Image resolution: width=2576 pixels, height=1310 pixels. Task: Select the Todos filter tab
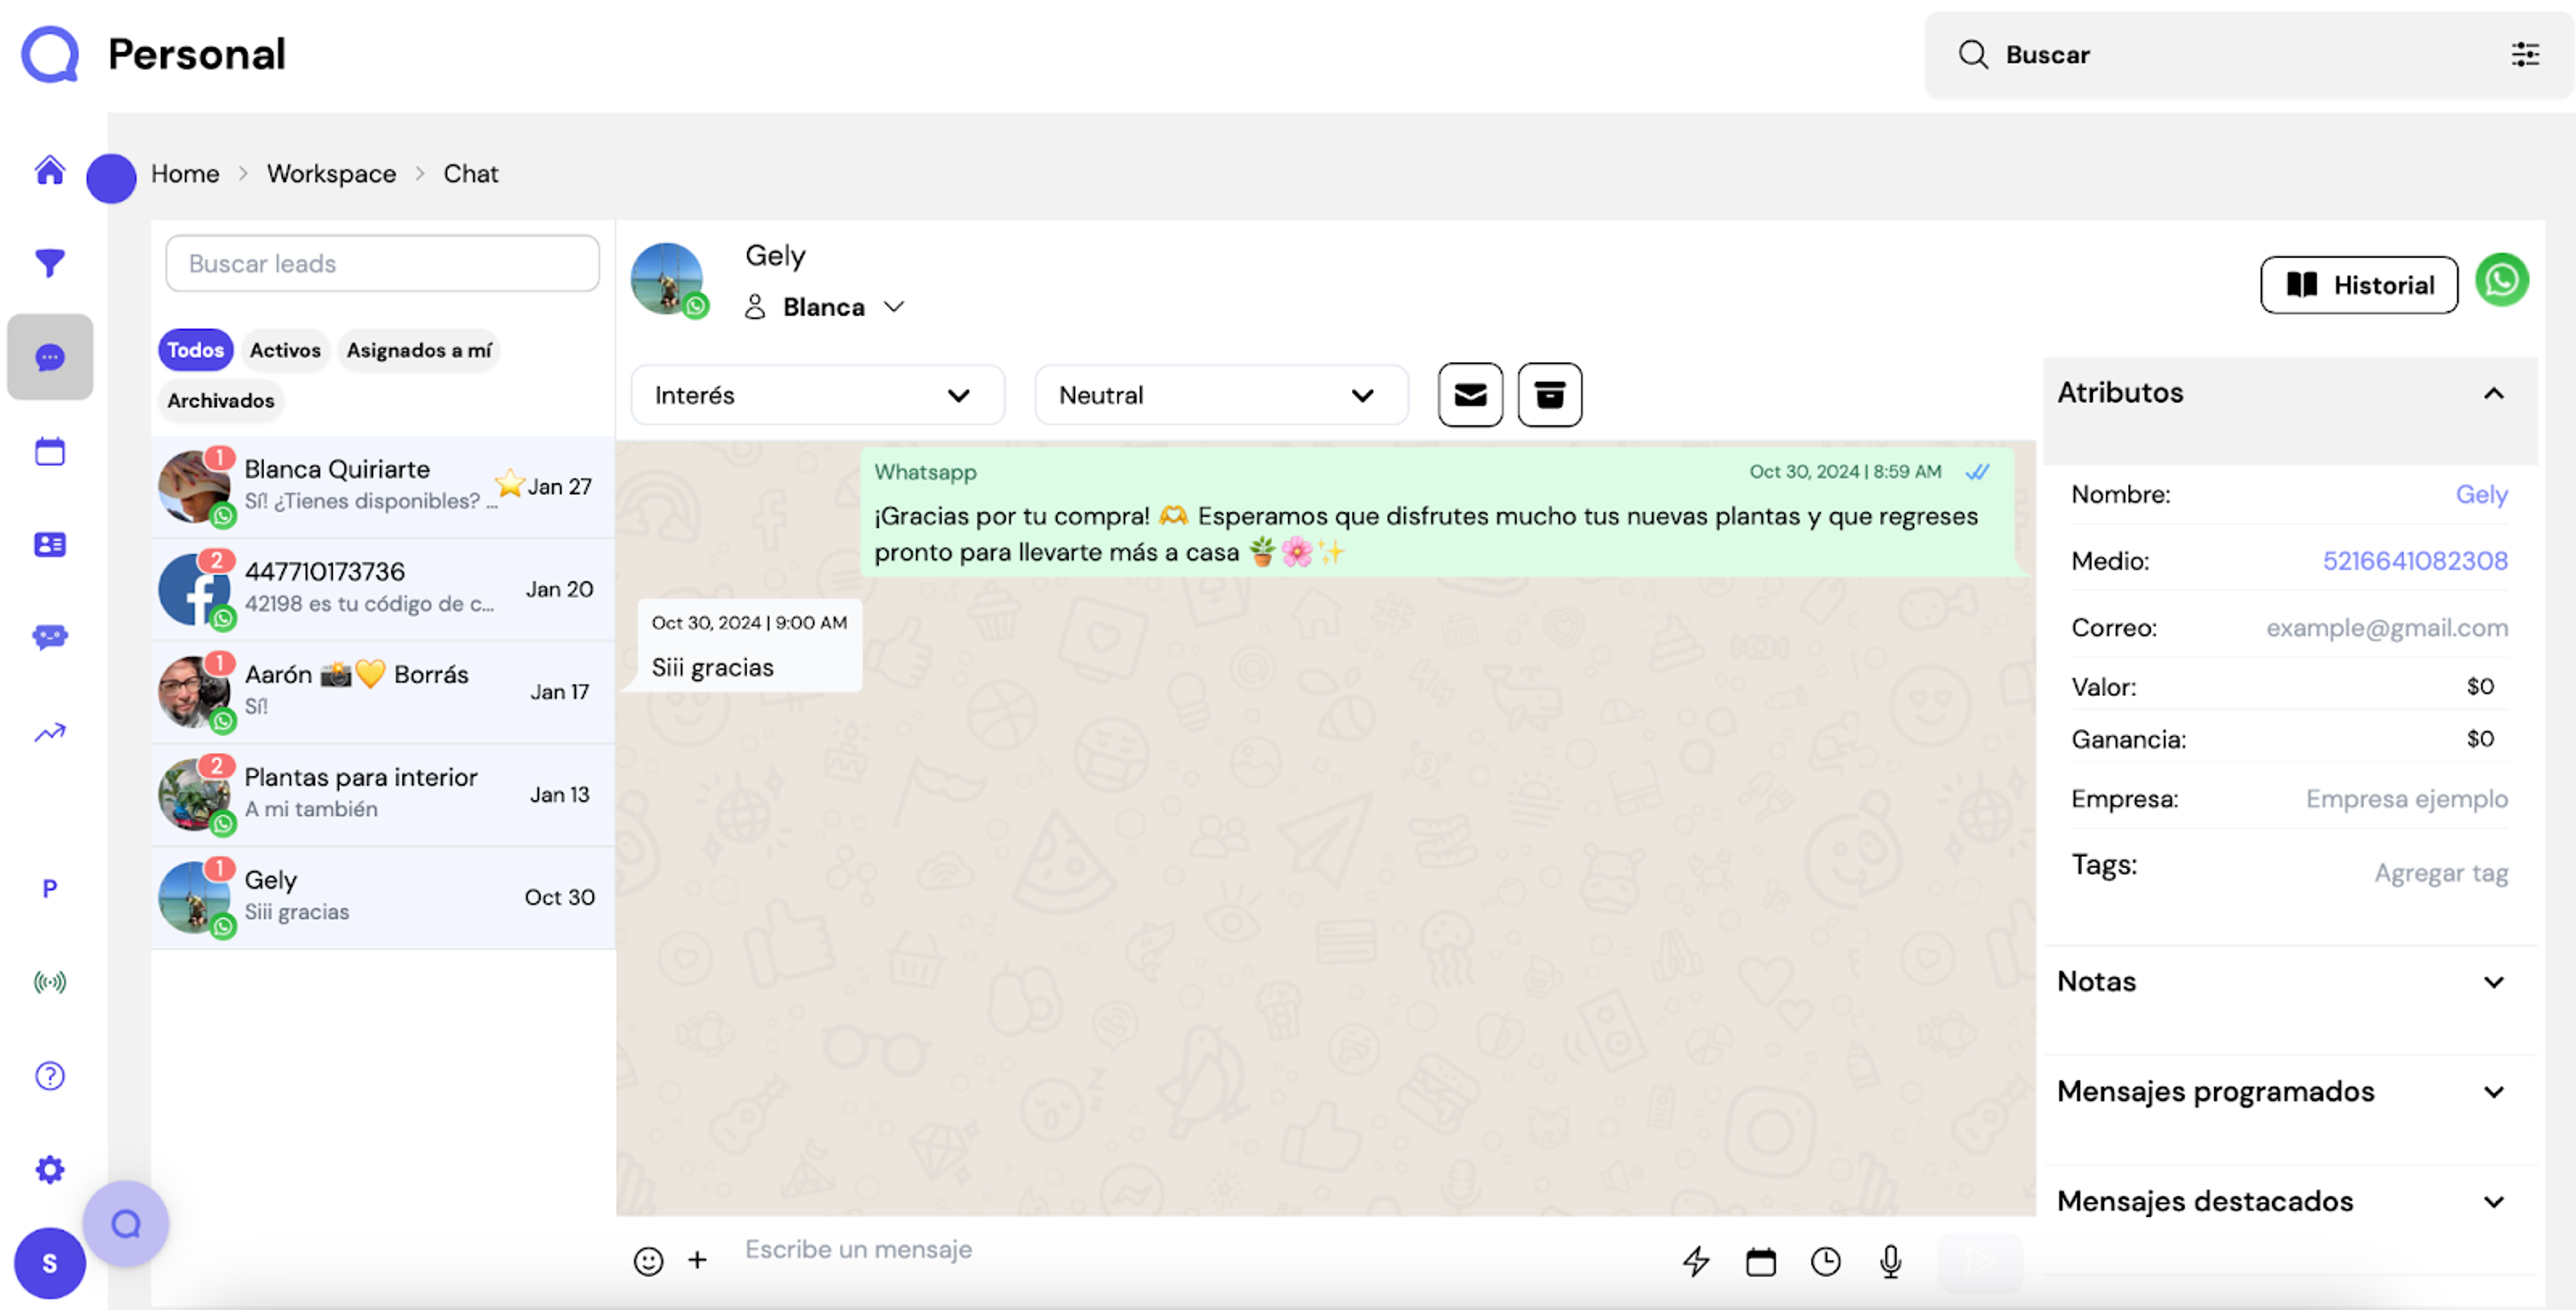195,350
